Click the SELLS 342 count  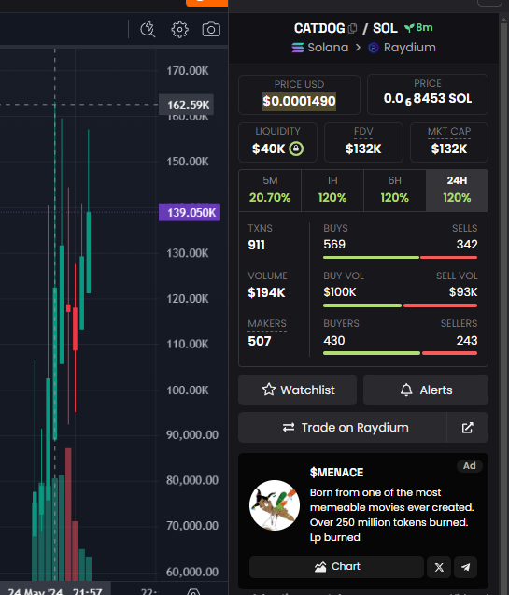[x=467, y=245]
